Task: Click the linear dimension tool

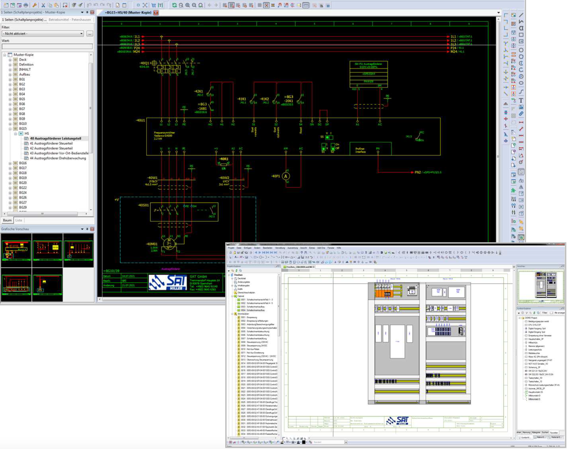Action: coord(521,122)
